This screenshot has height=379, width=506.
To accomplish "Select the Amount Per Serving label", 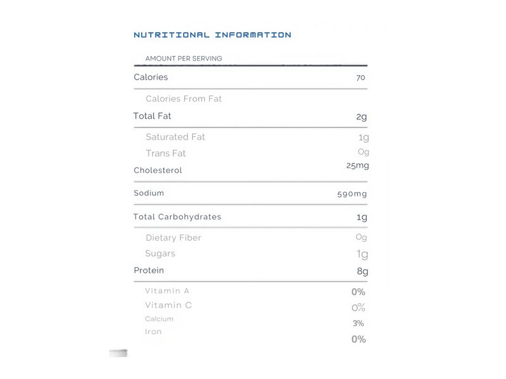I will coord(183,58).
